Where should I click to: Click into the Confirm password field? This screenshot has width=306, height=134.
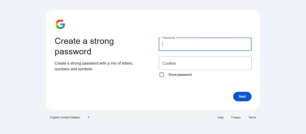[x=205, y=63]
